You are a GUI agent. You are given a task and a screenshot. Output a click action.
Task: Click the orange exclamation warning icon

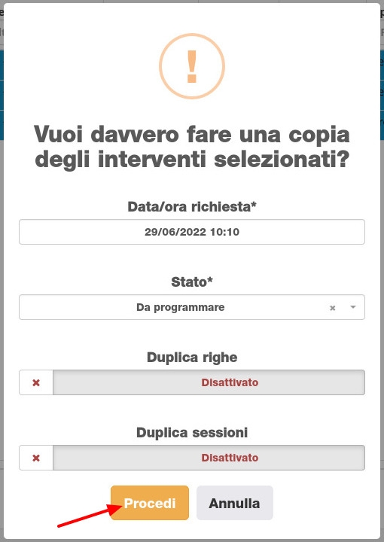[192, 66]
